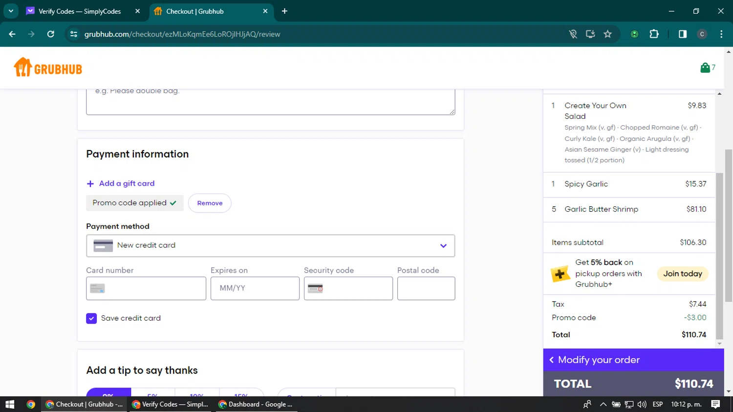Click the TOTAL $110.74 bar
Image resolution: width=733 pixels, height=412 pixels.
[633, 384]
